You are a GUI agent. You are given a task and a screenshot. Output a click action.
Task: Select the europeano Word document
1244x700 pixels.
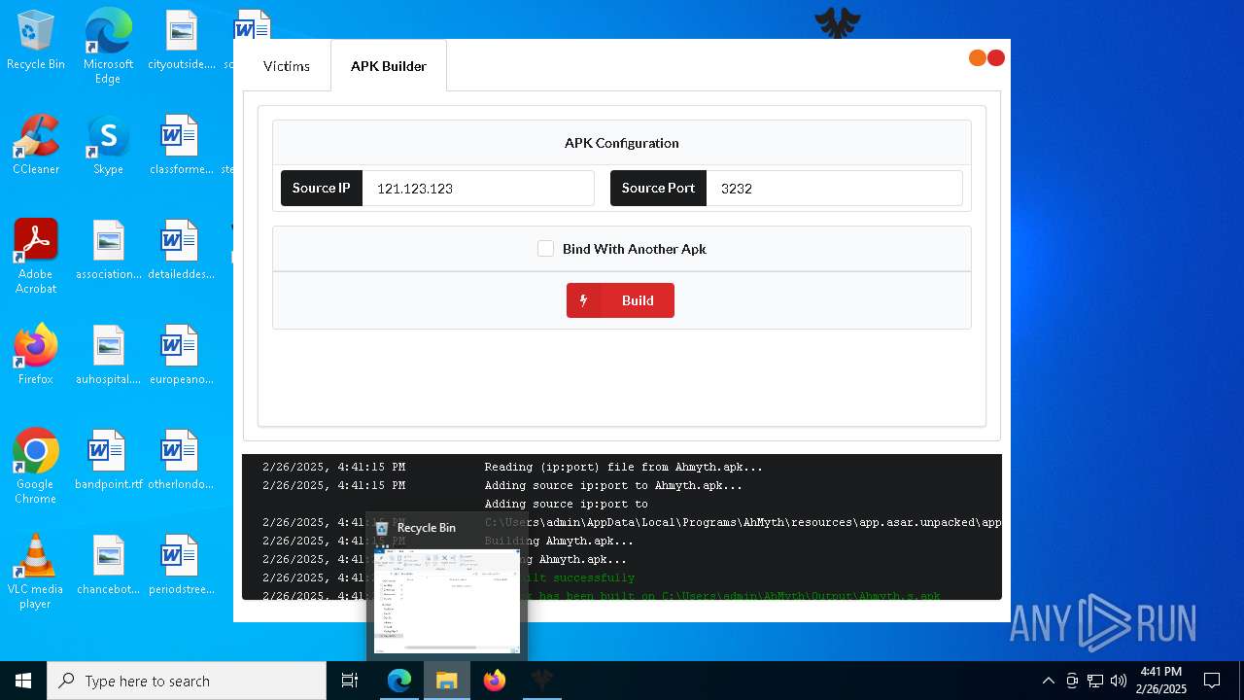point(182,355)
